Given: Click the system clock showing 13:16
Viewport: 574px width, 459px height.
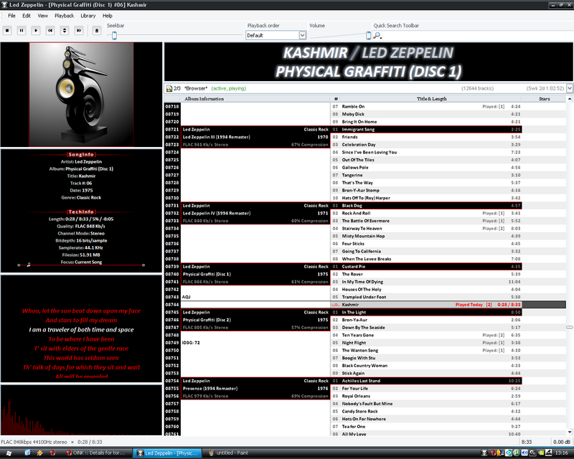Looking at the screenshot, I should [x=562, y=453].
